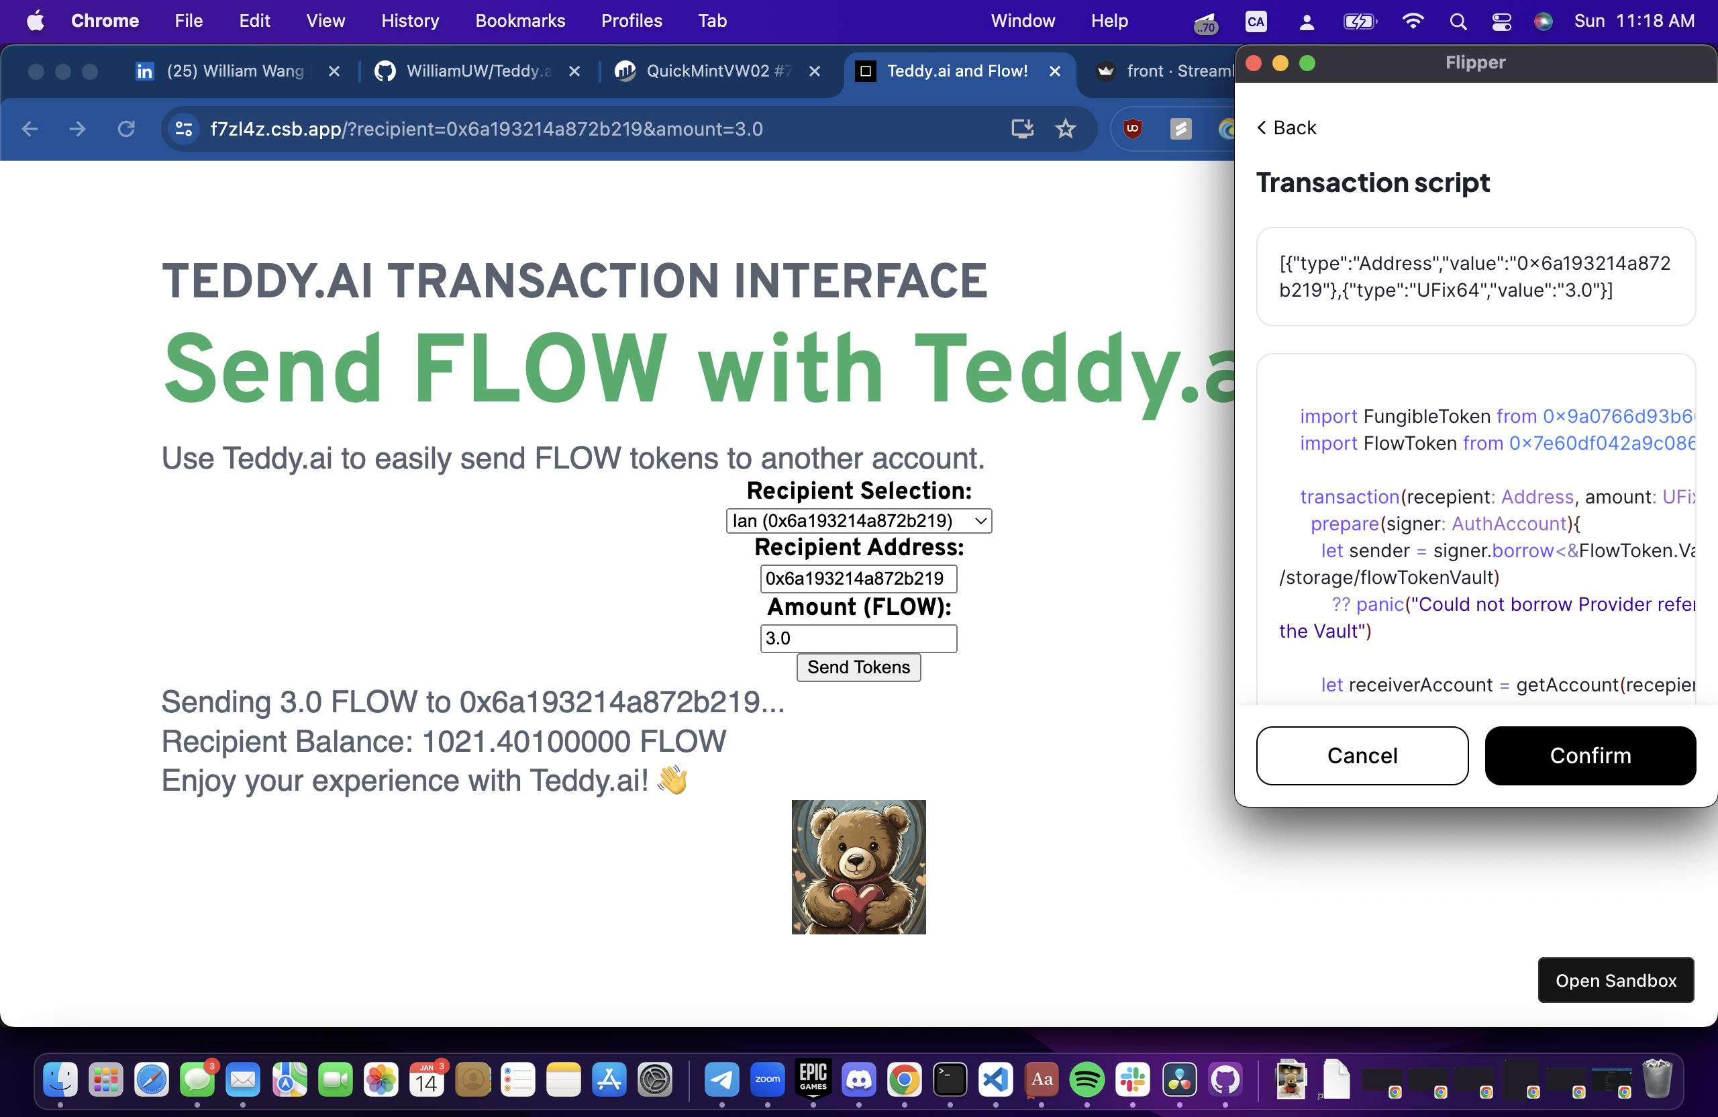
Task: Open Spotify from the dock
Action: coord(1087,1080)
